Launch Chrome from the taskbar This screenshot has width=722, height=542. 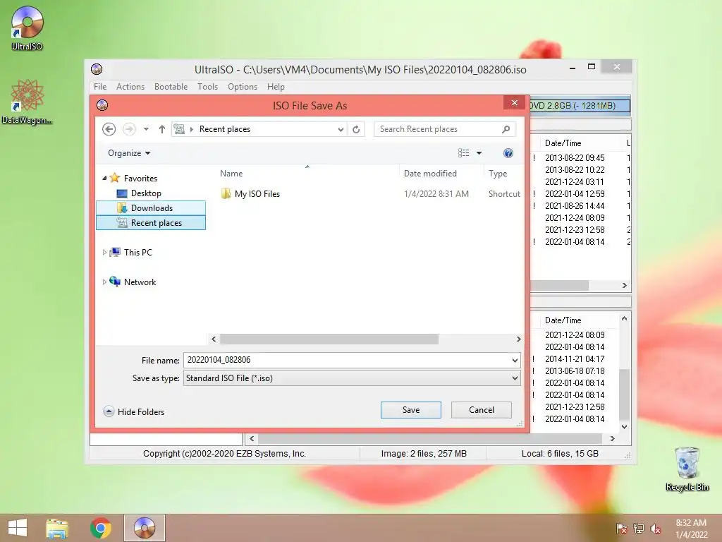tap(100, 528)
